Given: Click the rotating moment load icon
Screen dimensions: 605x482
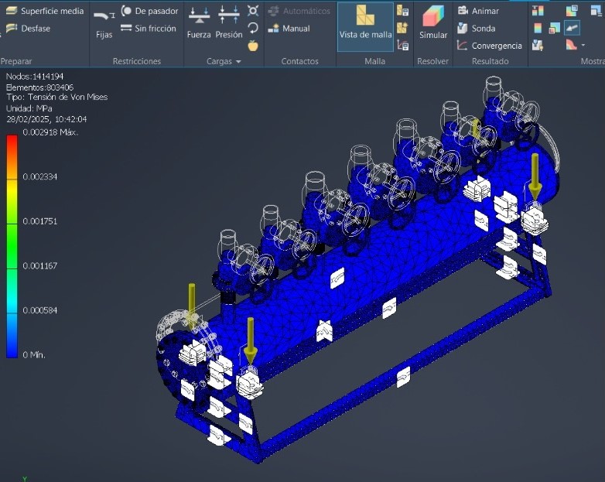Looking at the screenshot, I should point(253,28).
